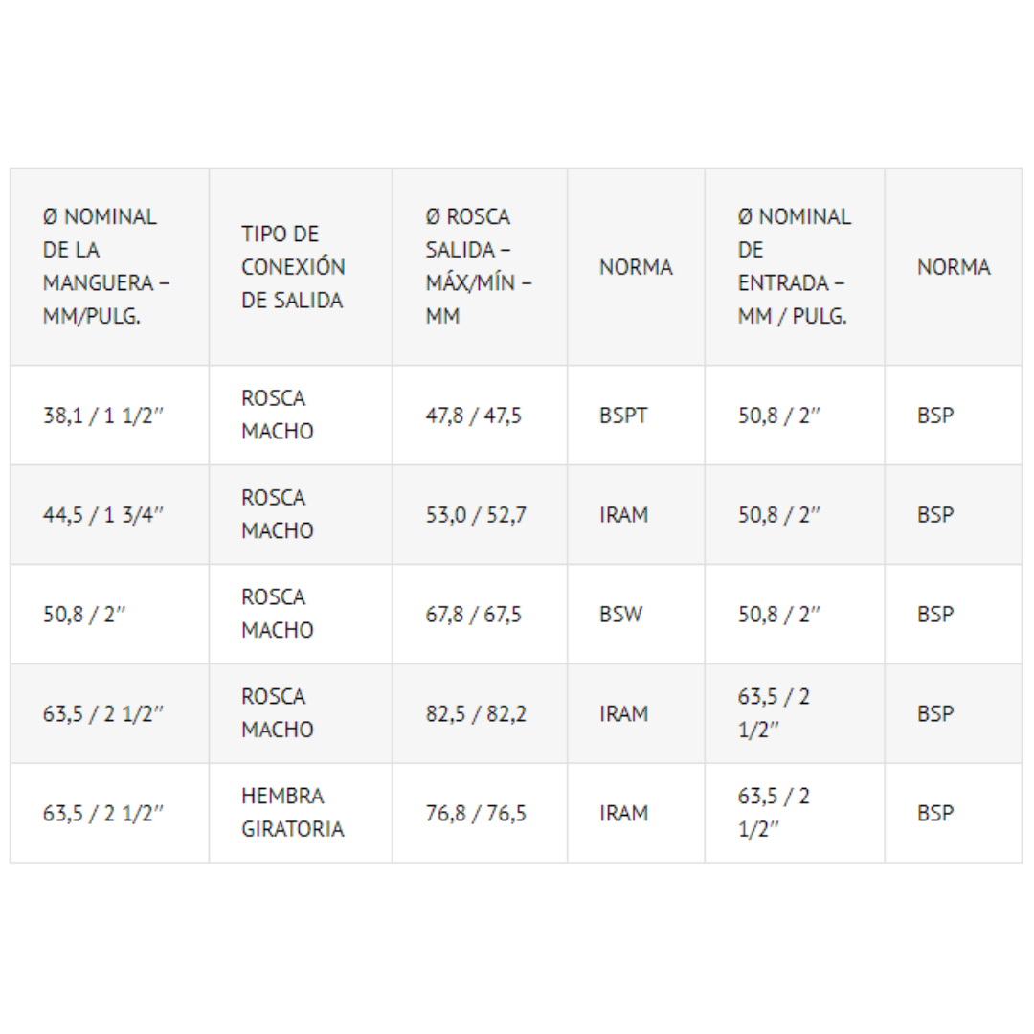Select the 'BSW' norm cell
The image size is (1034, 1034).
coord(636,615)
